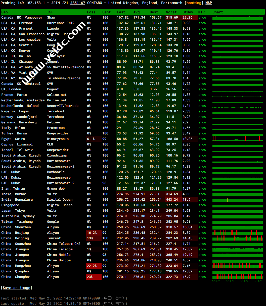Show MTR for Germany, Nuremberg Hetzner
This screenshot has width=266, height=306.
pyautogui.click(x=202, y=122)
